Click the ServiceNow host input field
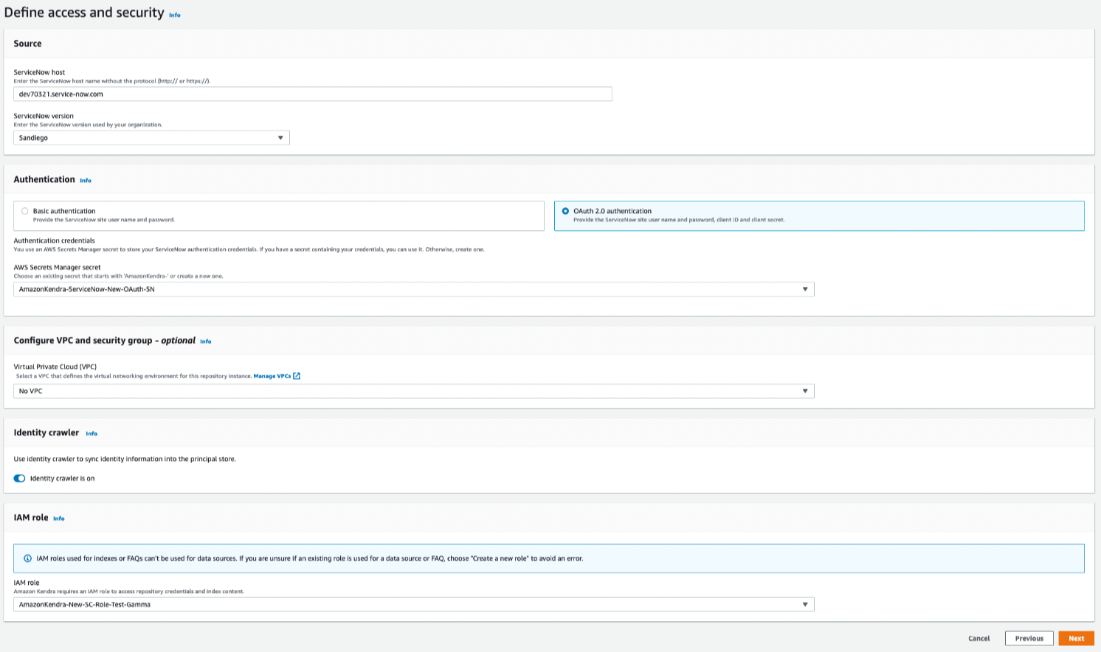The image size is (1101, 652). pos(312,94)
